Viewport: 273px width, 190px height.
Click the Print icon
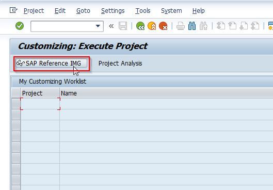tap(181, 26)
